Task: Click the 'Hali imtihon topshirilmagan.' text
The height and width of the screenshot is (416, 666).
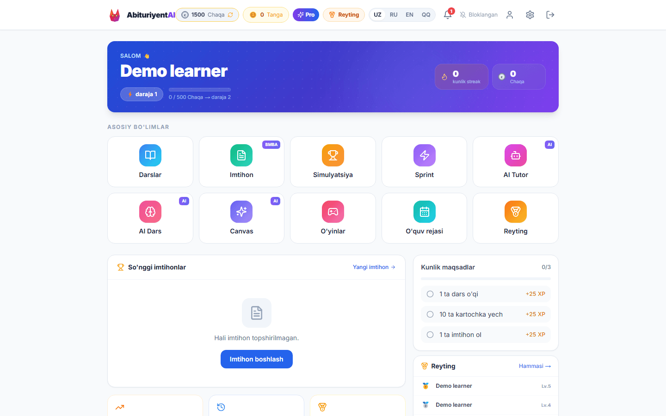Action: click(257, 338)
